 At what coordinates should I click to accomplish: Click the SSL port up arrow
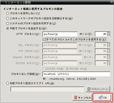tap(109, 44)
